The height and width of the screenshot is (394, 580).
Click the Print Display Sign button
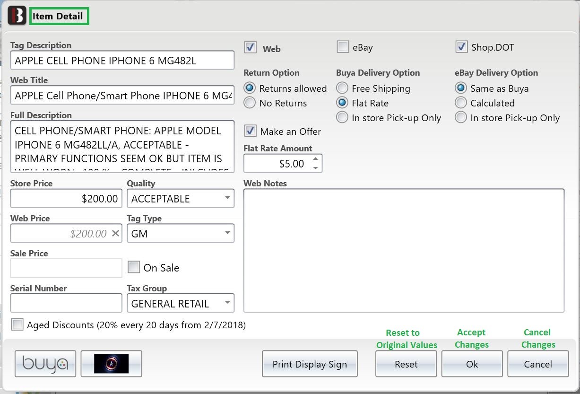(x=310, y=364)
